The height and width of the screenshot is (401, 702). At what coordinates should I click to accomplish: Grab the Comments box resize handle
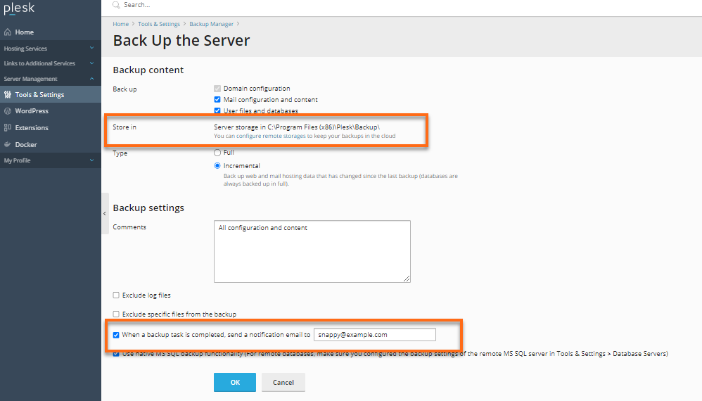point(407,279)
